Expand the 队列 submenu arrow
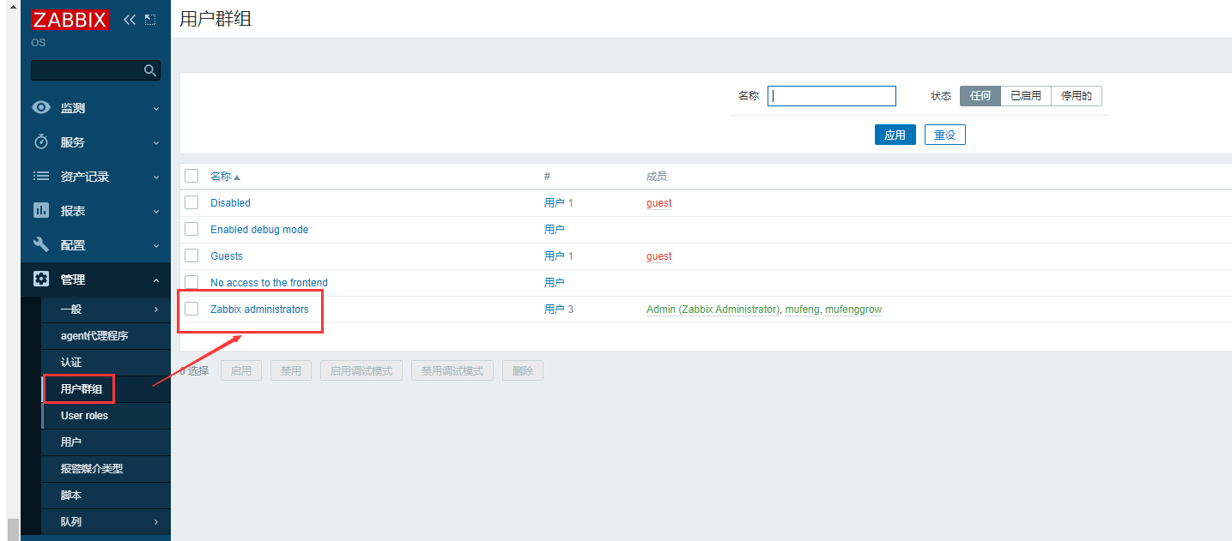Viewport: 1232px width, 541px height. click(156, 522)
